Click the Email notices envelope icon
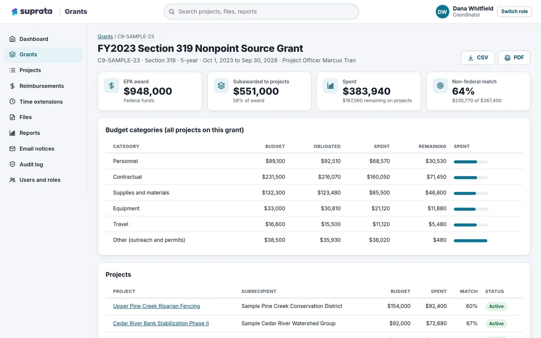 (12, 149)
